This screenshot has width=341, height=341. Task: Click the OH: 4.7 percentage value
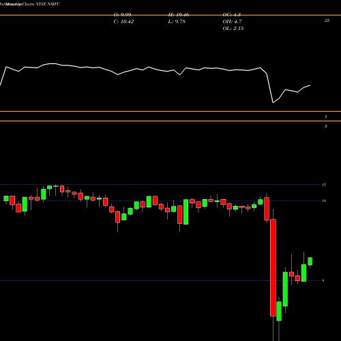pos(232,22)
